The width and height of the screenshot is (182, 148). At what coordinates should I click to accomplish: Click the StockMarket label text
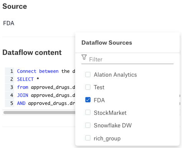[110, 113]
